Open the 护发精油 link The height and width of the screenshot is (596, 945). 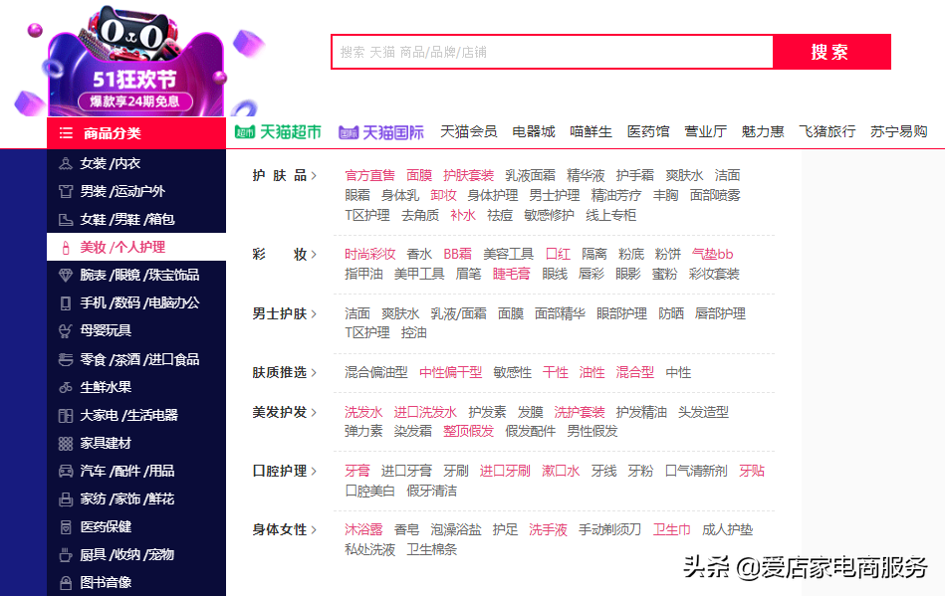641,412
